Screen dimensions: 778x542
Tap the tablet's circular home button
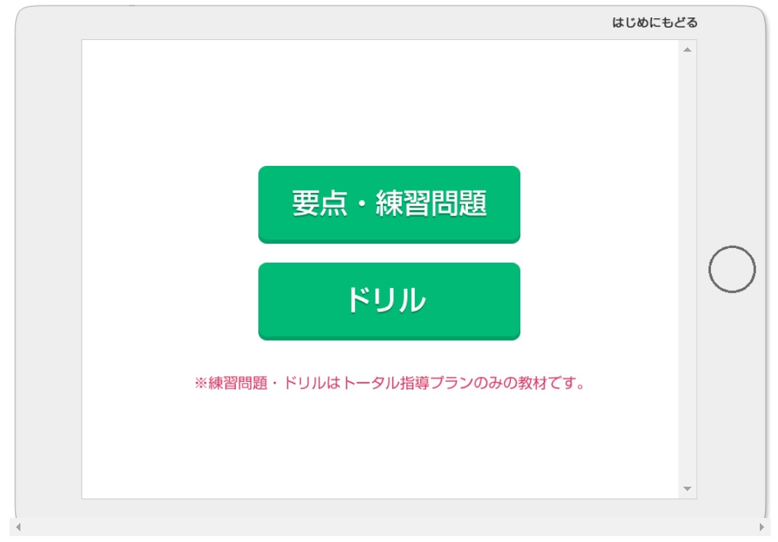pos(732,269)
